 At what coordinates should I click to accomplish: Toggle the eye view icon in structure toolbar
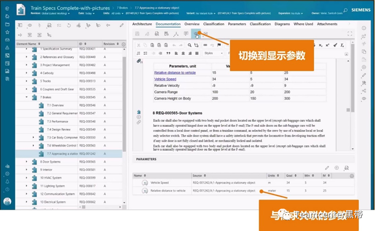point(30,25)
